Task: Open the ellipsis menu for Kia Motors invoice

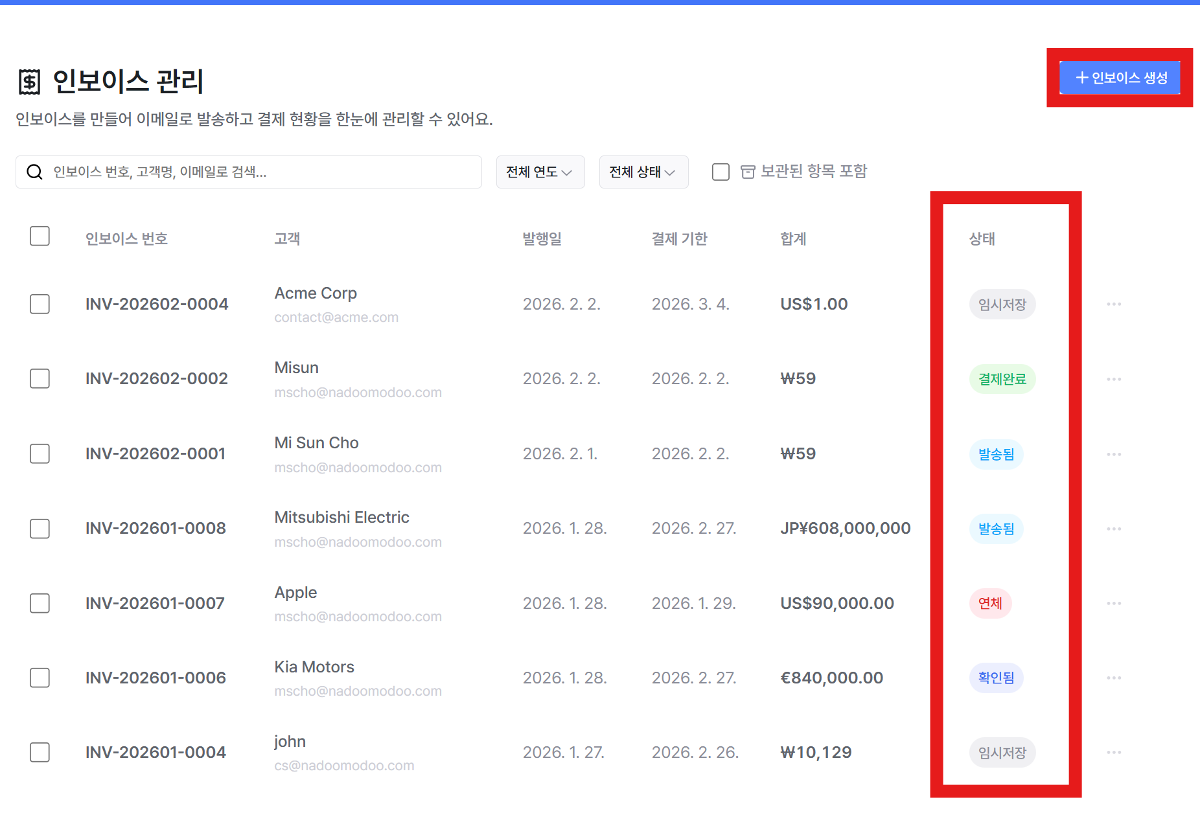Action: [x=1114, y=678]
